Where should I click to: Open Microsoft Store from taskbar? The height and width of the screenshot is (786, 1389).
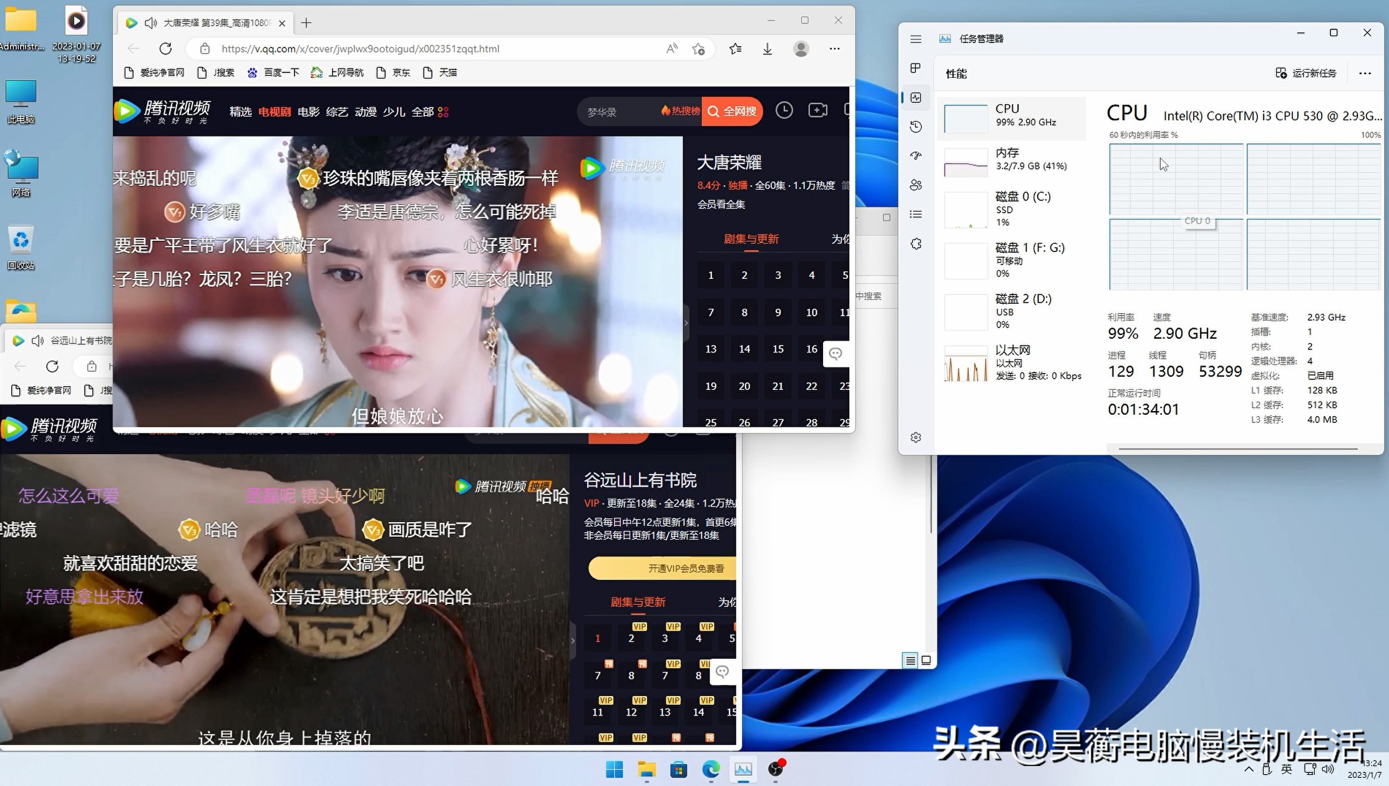coord(678,769)
